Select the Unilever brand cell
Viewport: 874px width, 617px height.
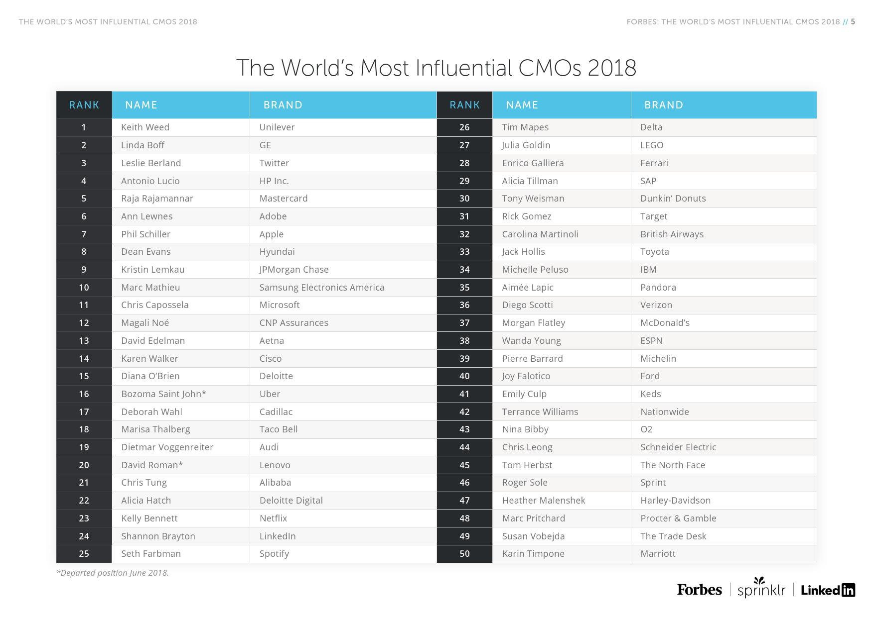point(277,127)
